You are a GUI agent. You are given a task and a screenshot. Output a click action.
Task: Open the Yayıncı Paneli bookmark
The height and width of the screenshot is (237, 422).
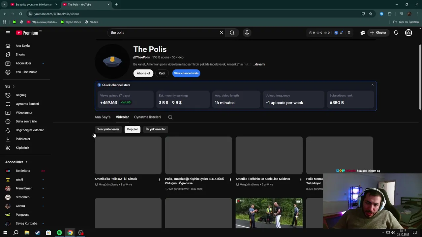(71, 22)
